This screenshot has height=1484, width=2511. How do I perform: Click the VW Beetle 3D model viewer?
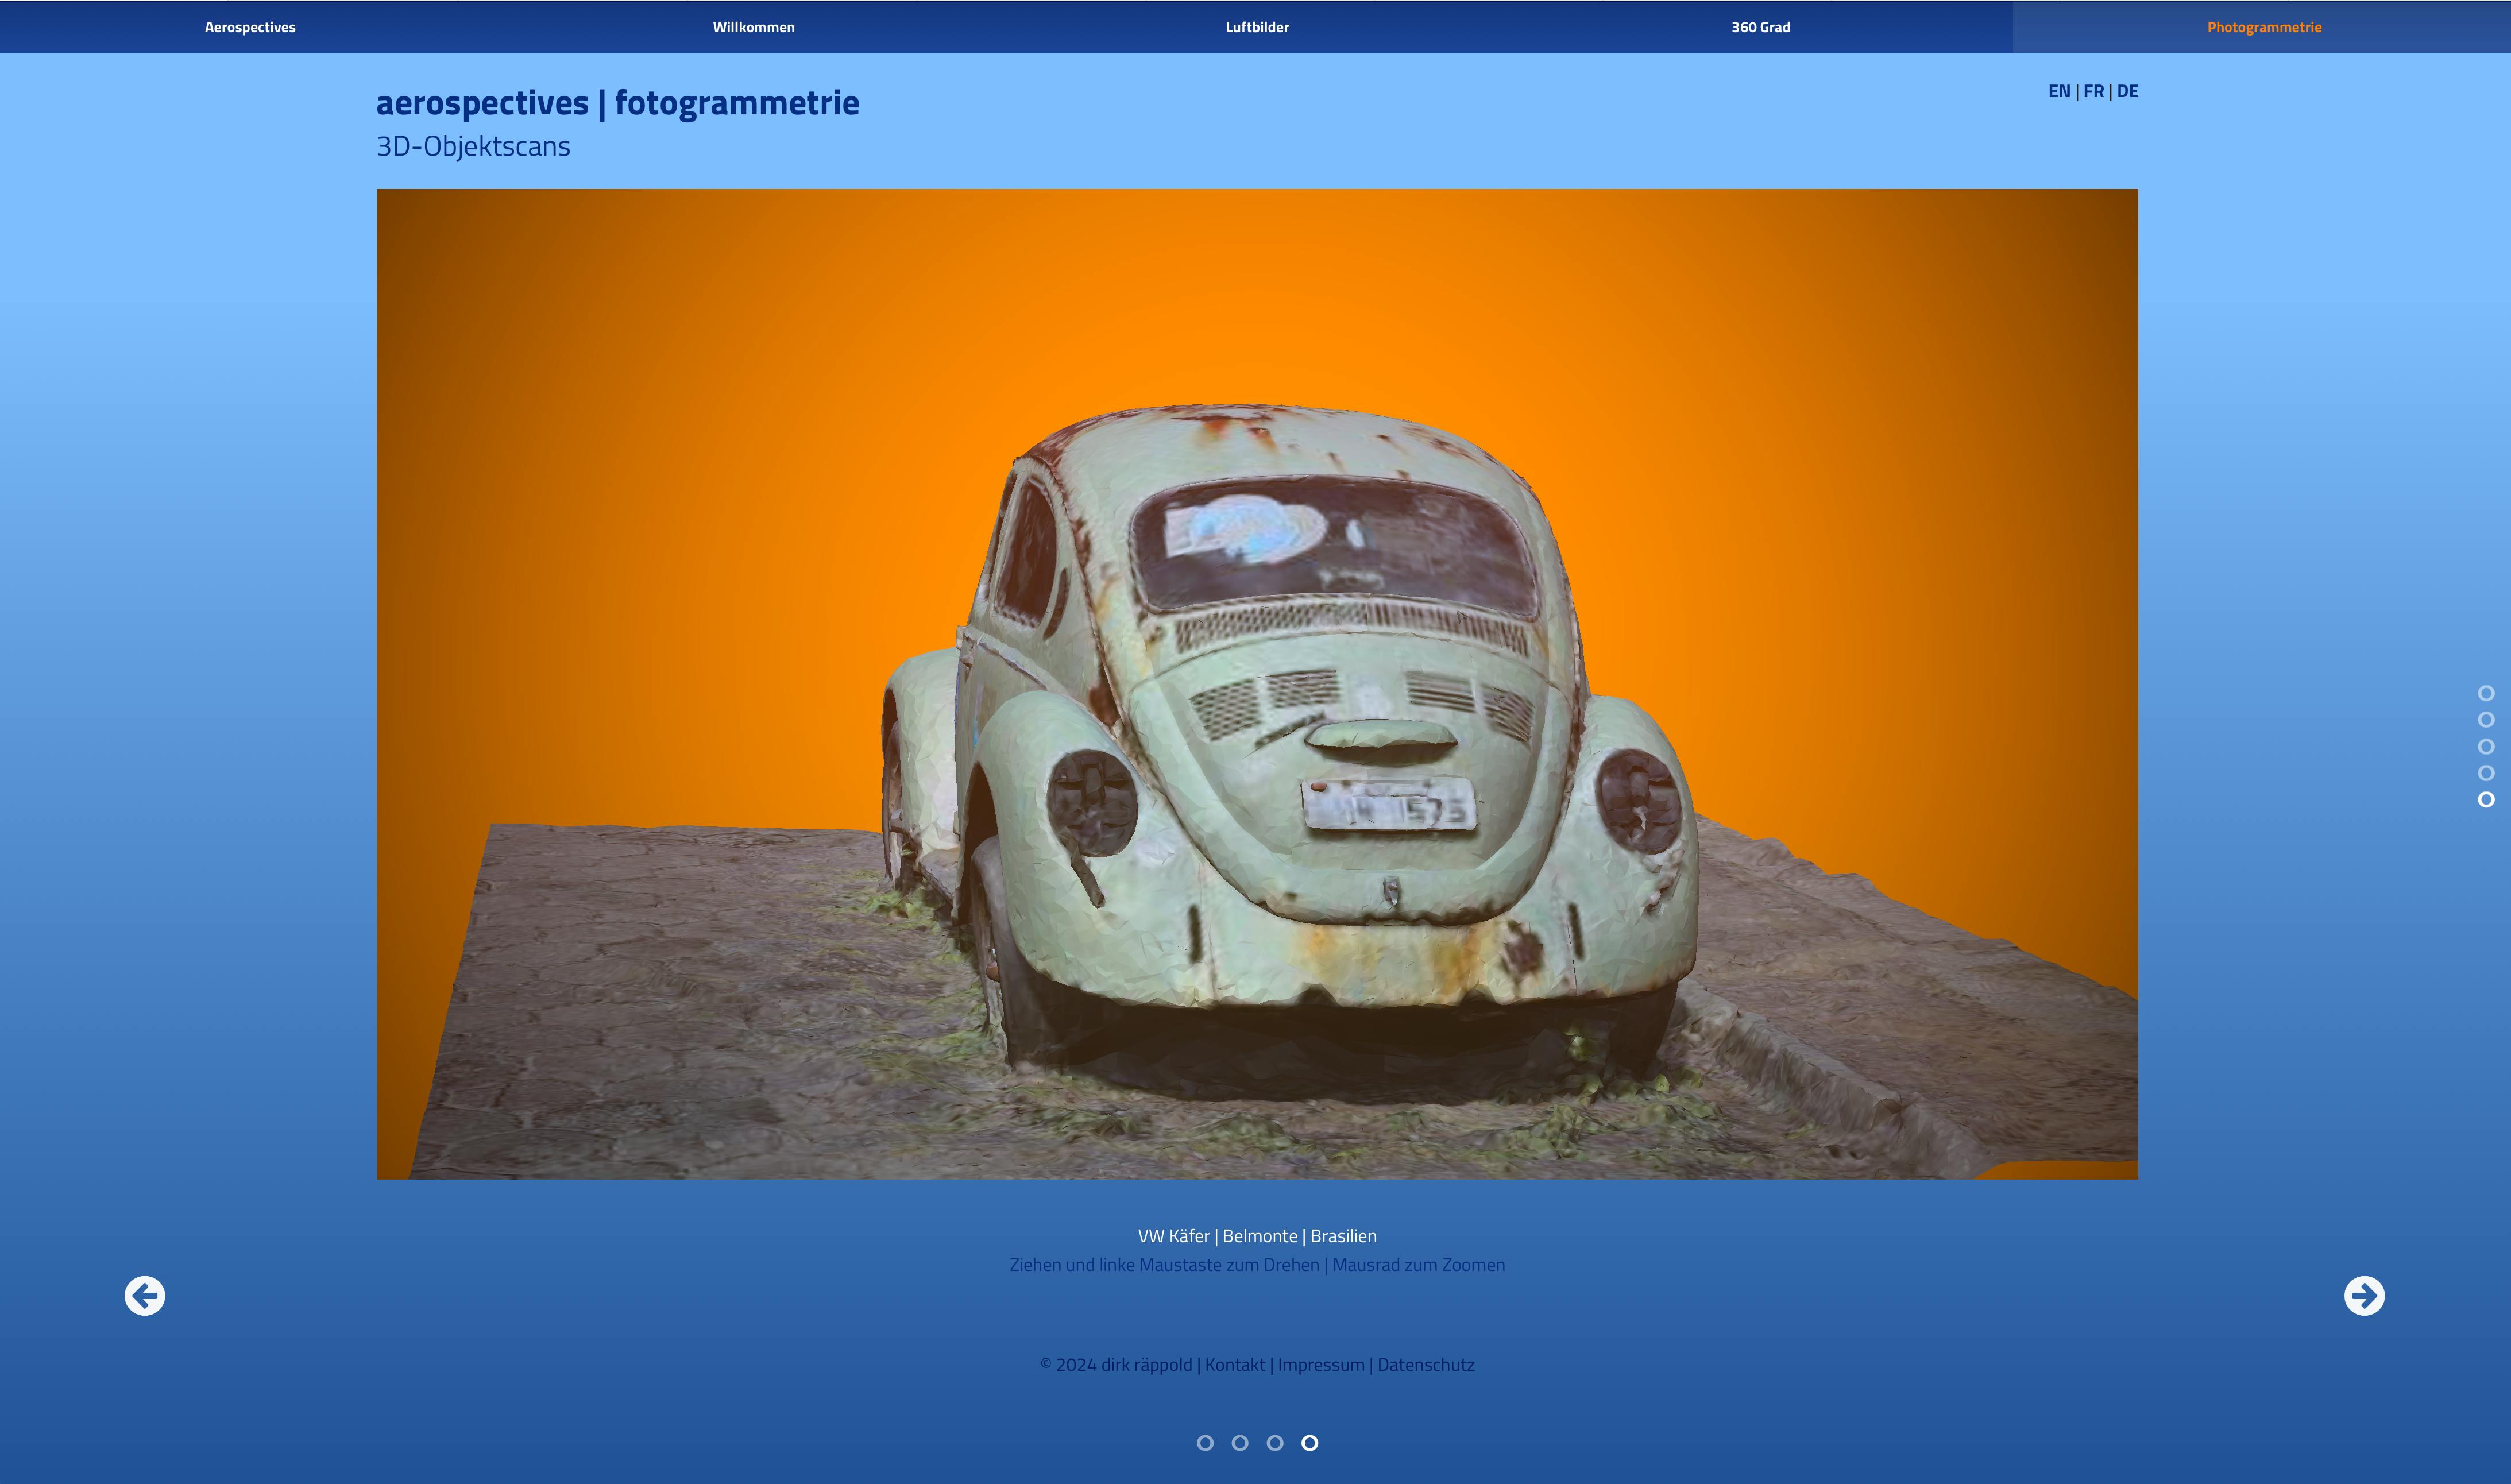(x=1257, y=684)
